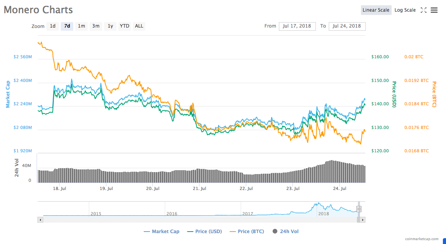Viewport: 446px width, 244px height.
Task: Click the To date field showing Jul 24, 2018
Action: tap(347, 26)
